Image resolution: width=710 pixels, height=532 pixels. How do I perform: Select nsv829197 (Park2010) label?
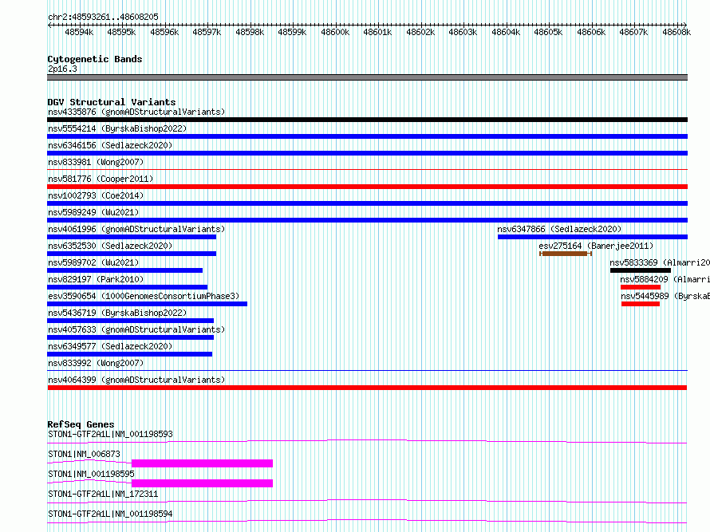pyautogui.click(x=96, y=279)
